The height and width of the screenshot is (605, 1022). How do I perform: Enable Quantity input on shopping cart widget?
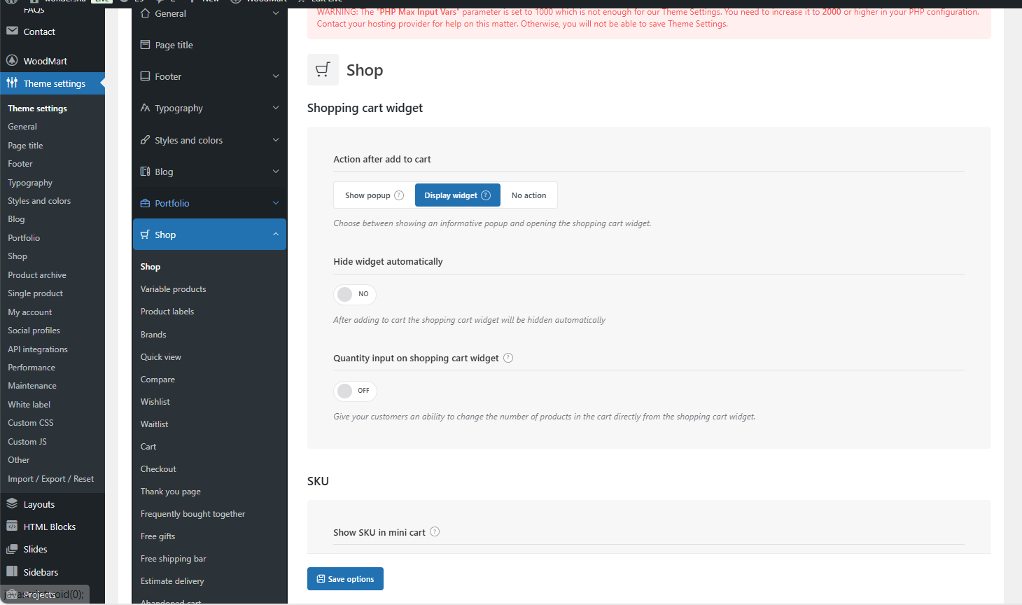pos(354,391)
